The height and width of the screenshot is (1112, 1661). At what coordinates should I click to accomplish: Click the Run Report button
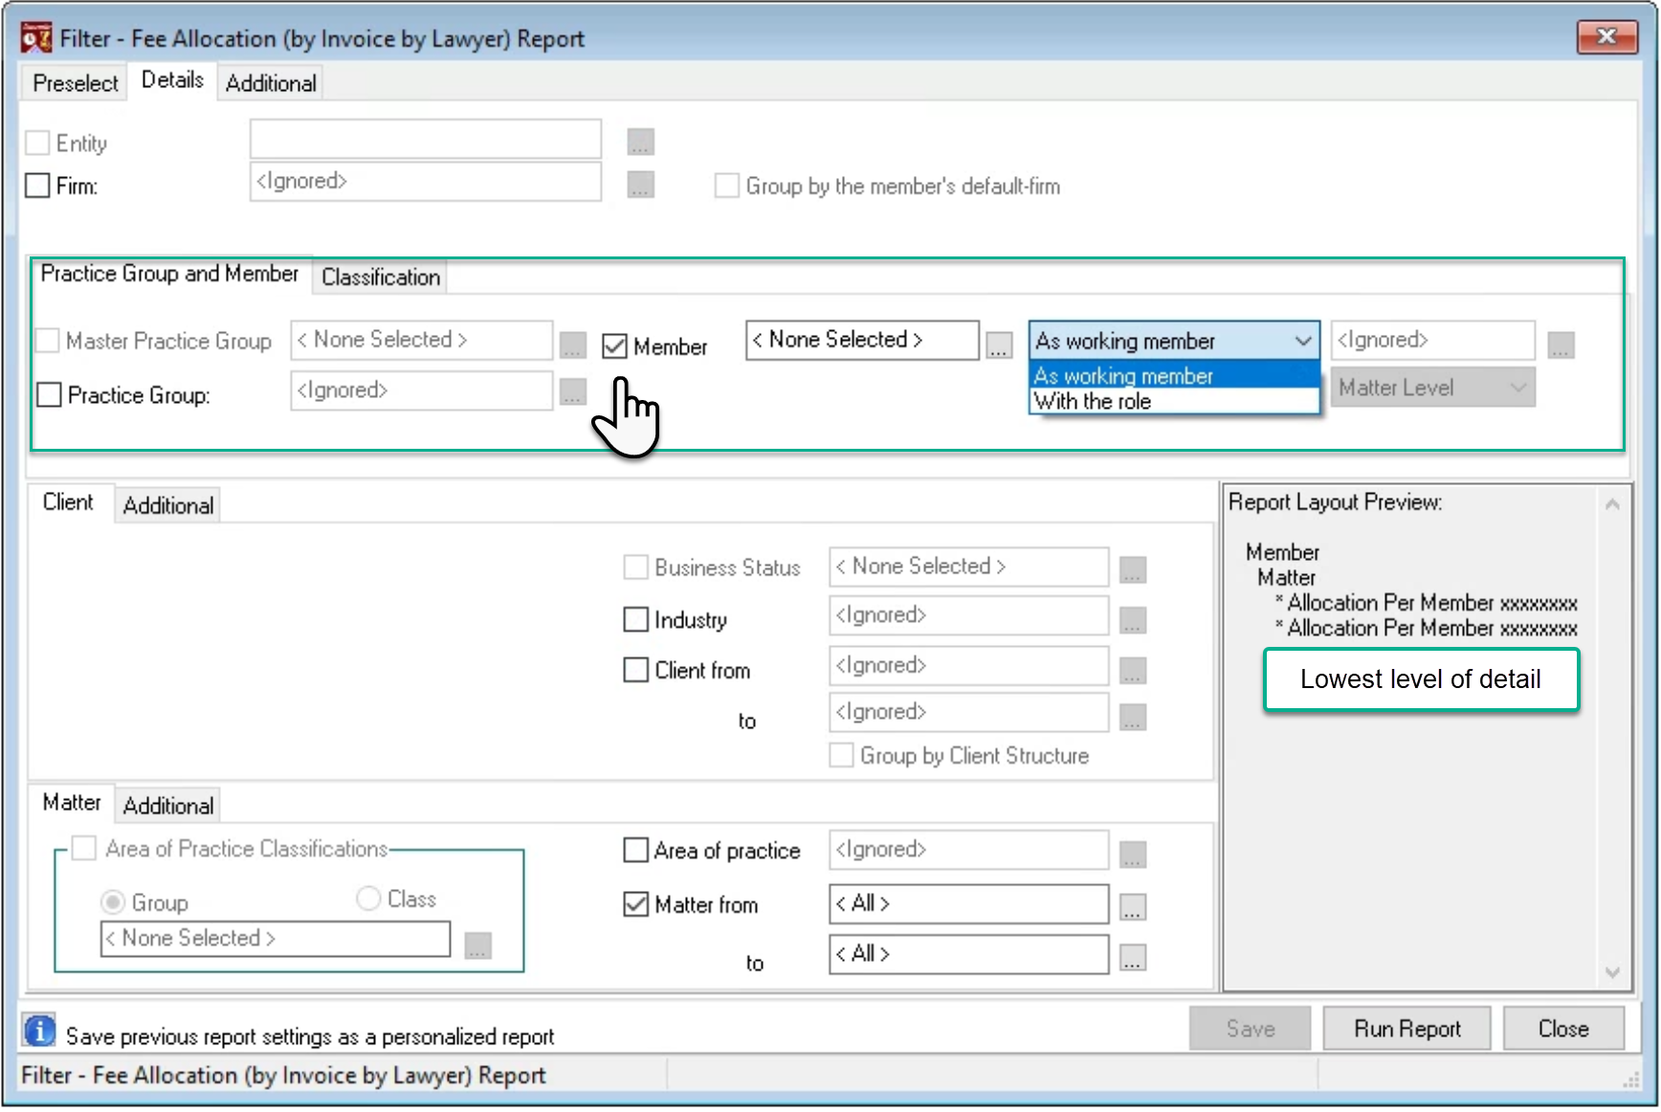[x=1406, y=1029]
